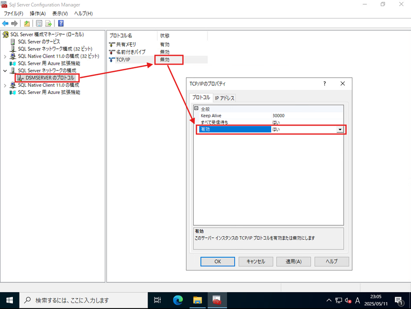This screenshot has height=309, width=411.
Task: Open the ヘルプ(H) menu
Action: coord(83,14)
